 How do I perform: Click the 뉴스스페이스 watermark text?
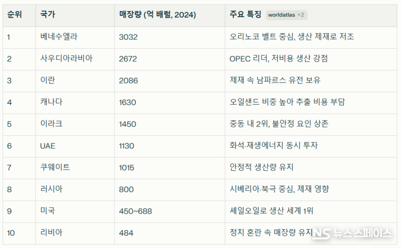coord(362,233)
